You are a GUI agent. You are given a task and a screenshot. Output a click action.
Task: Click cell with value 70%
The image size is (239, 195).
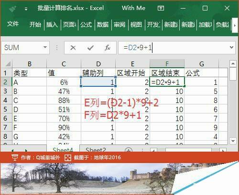(x=64, y=118)
